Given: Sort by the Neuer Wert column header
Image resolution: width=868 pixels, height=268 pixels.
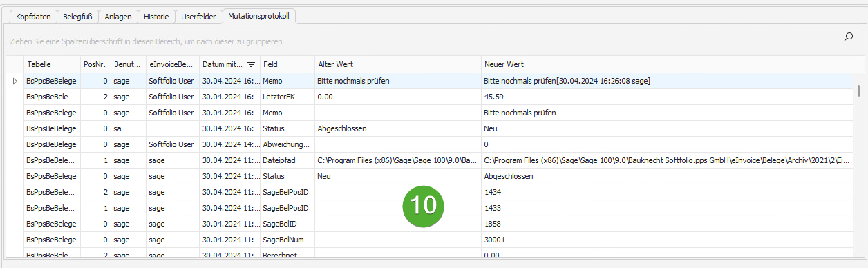Looking at the screenshot, I should pyautogui.click(x=667, y=64).
